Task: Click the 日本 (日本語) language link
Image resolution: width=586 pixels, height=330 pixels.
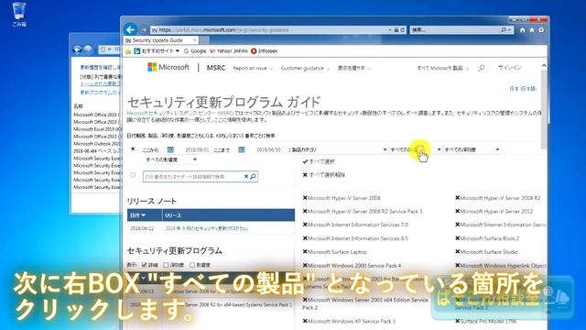Action: click(523, 89)
